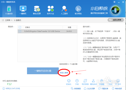
Task: Open the hamburger menu in title bar
Action: [x=114, y=2]
